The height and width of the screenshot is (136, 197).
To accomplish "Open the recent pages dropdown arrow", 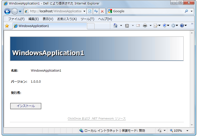I will point(20,12).
